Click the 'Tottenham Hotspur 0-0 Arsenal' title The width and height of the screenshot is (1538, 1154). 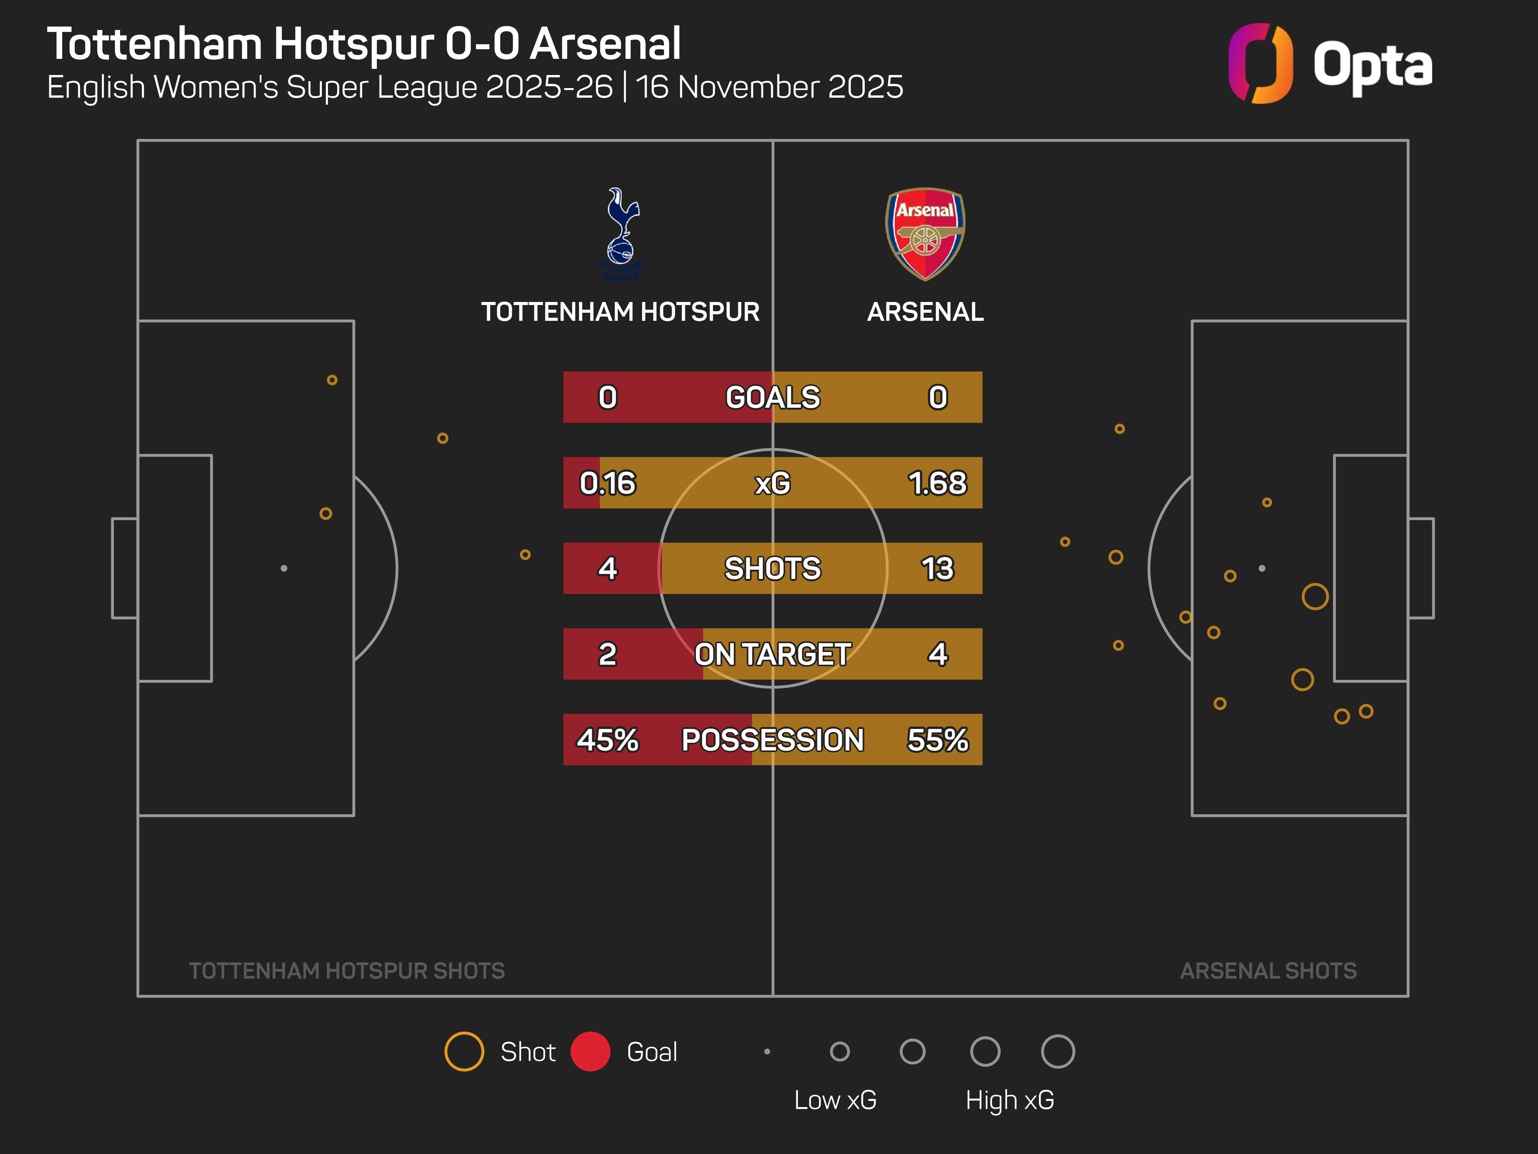[364, 44]
